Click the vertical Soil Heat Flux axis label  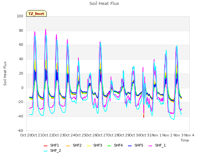(5, 73)
